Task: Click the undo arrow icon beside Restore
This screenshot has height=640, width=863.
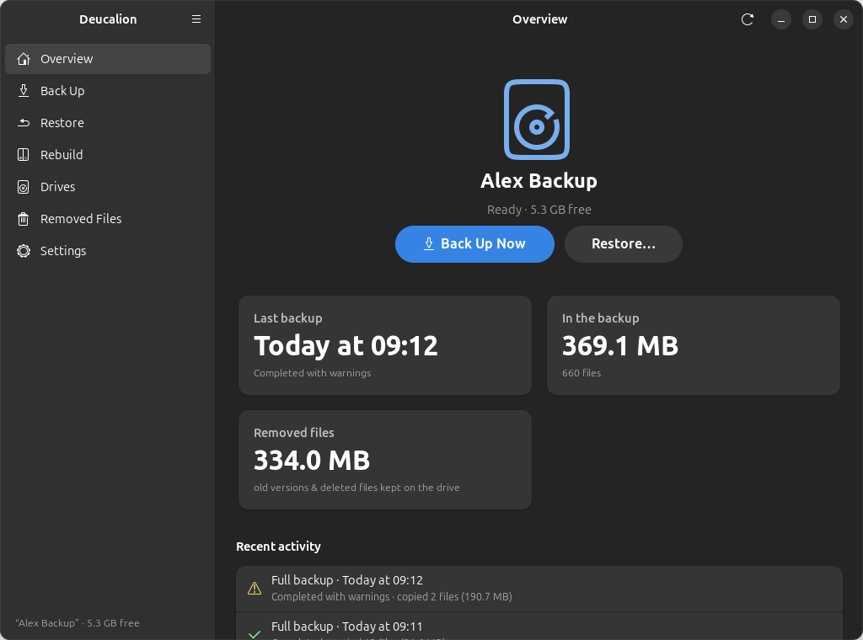Action: click(x=23, y=123)
